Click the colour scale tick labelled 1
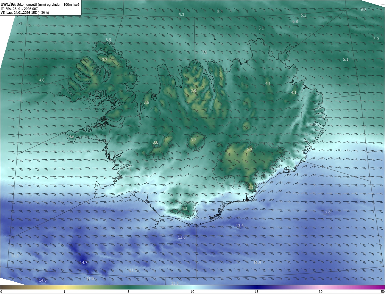Screen dimensions: 385x294 (64, 292)
